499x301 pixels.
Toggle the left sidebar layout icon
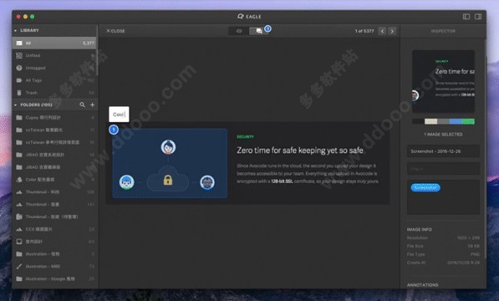click(x=466, y=17)
